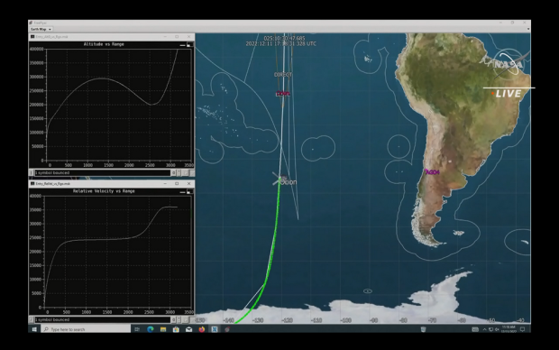The height and width of the screenshot is (350, 559).
Task: Launch Firefox from the taskbar
Action: click(x=201, y=329)
